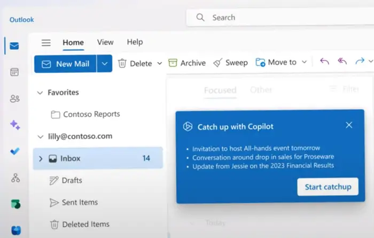The image size is (374, 238).
Task: Close the Catch up with Copilot card
Action: click(x=349, y=125)
